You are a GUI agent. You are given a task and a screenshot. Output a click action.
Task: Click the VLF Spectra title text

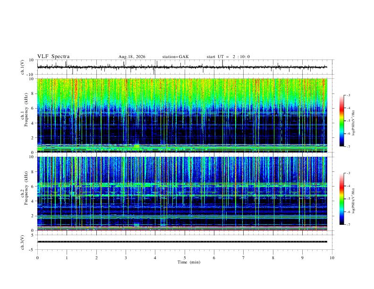[x=53, y=57]
